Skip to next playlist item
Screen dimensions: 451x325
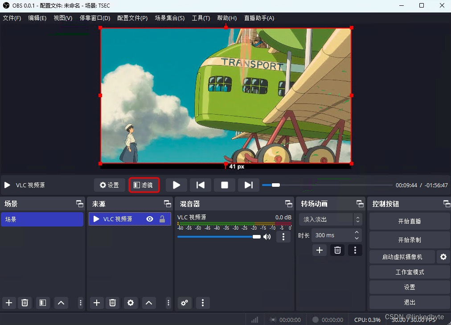249,185
